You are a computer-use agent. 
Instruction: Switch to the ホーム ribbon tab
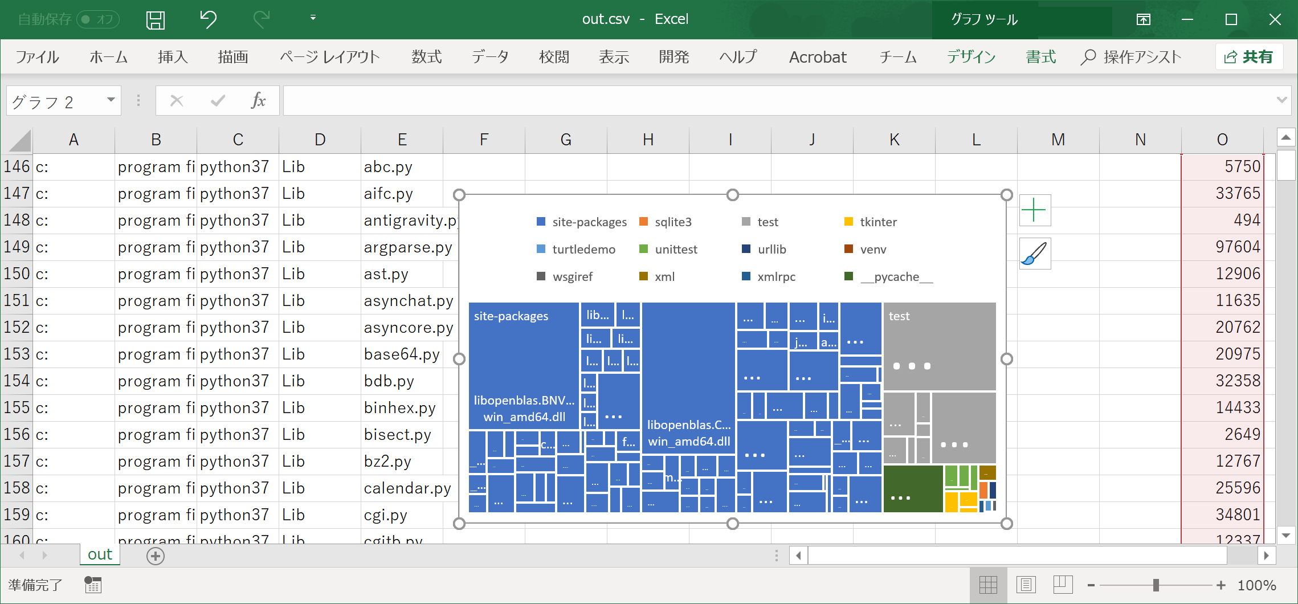coord(108,57)
